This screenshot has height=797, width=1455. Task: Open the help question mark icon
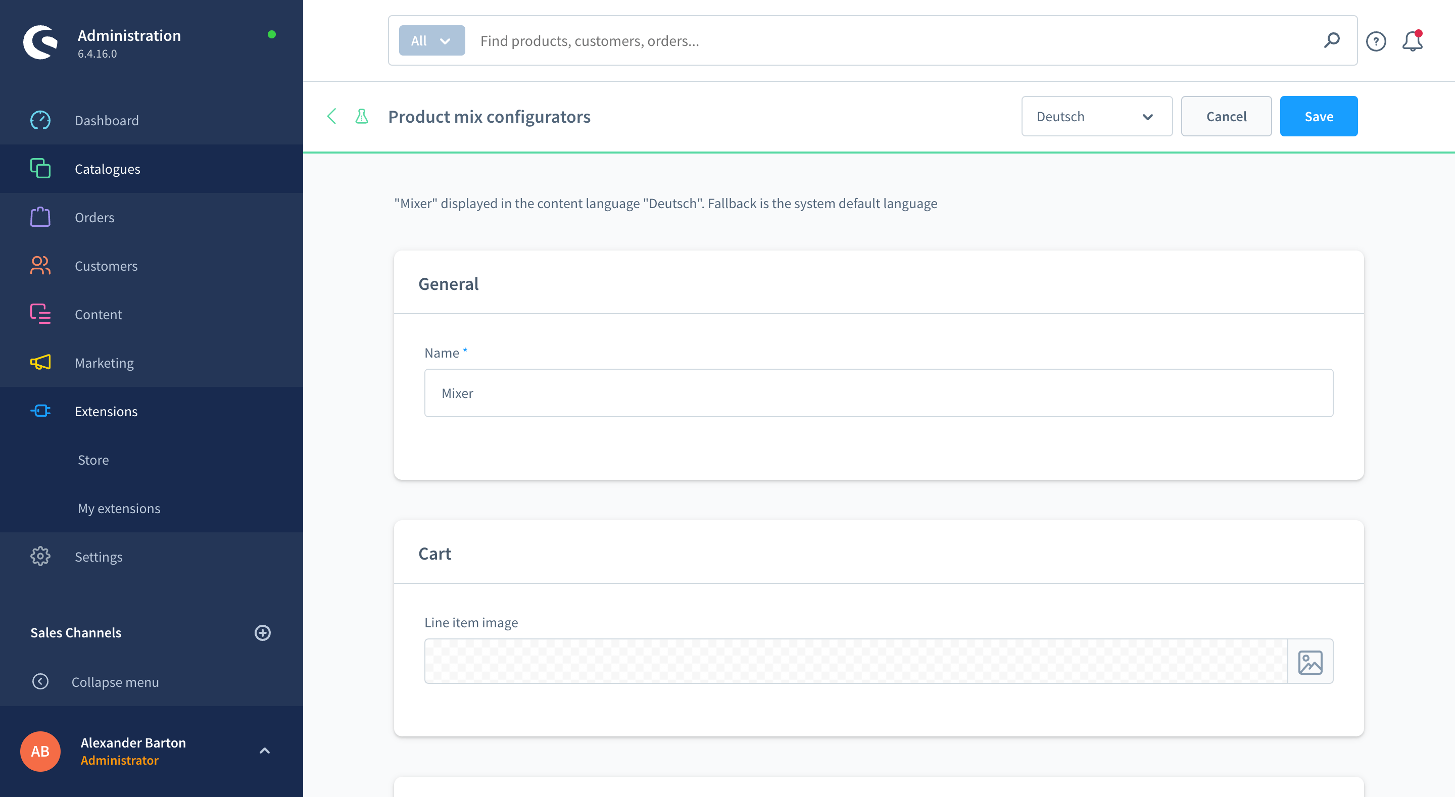click(x=1375, y=41)
